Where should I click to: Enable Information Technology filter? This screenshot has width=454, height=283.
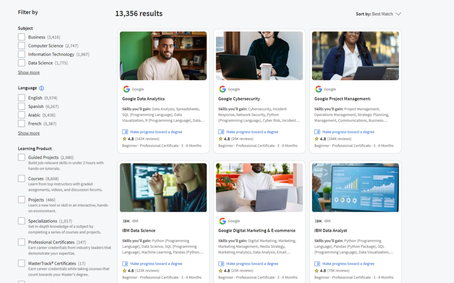point(21,54)
